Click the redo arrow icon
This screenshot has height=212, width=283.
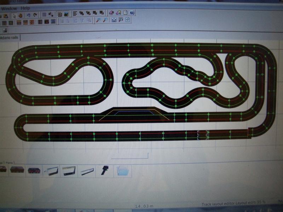pos(35,15)
